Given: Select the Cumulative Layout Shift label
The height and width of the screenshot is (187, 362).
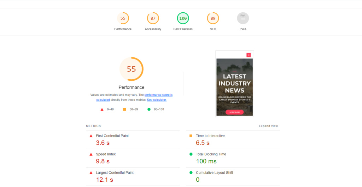Looking at the screenshot, I should (x=215, y=173).
